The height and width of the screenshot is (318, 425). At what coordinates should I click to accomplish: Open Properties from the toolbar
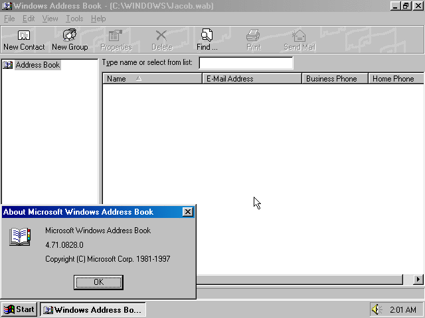(x=116, y=40)
